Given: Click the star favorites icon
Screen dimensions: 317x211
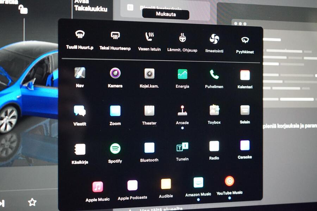Looking at the screenshot, I should click(x=32, y=202).
